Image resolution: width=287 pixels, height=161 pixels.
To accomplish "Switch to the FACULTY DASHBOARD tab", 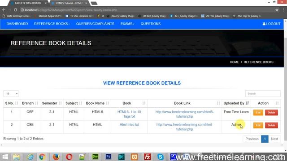I will (x=28, y=3).
